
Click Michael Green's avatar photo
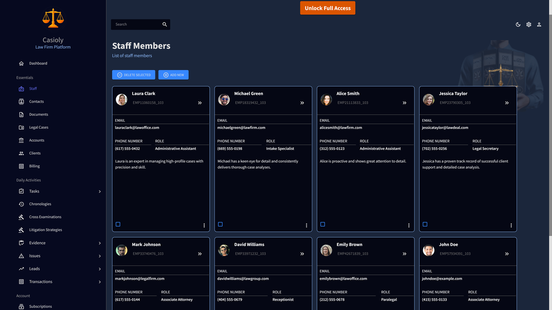[x=224, y=100]
